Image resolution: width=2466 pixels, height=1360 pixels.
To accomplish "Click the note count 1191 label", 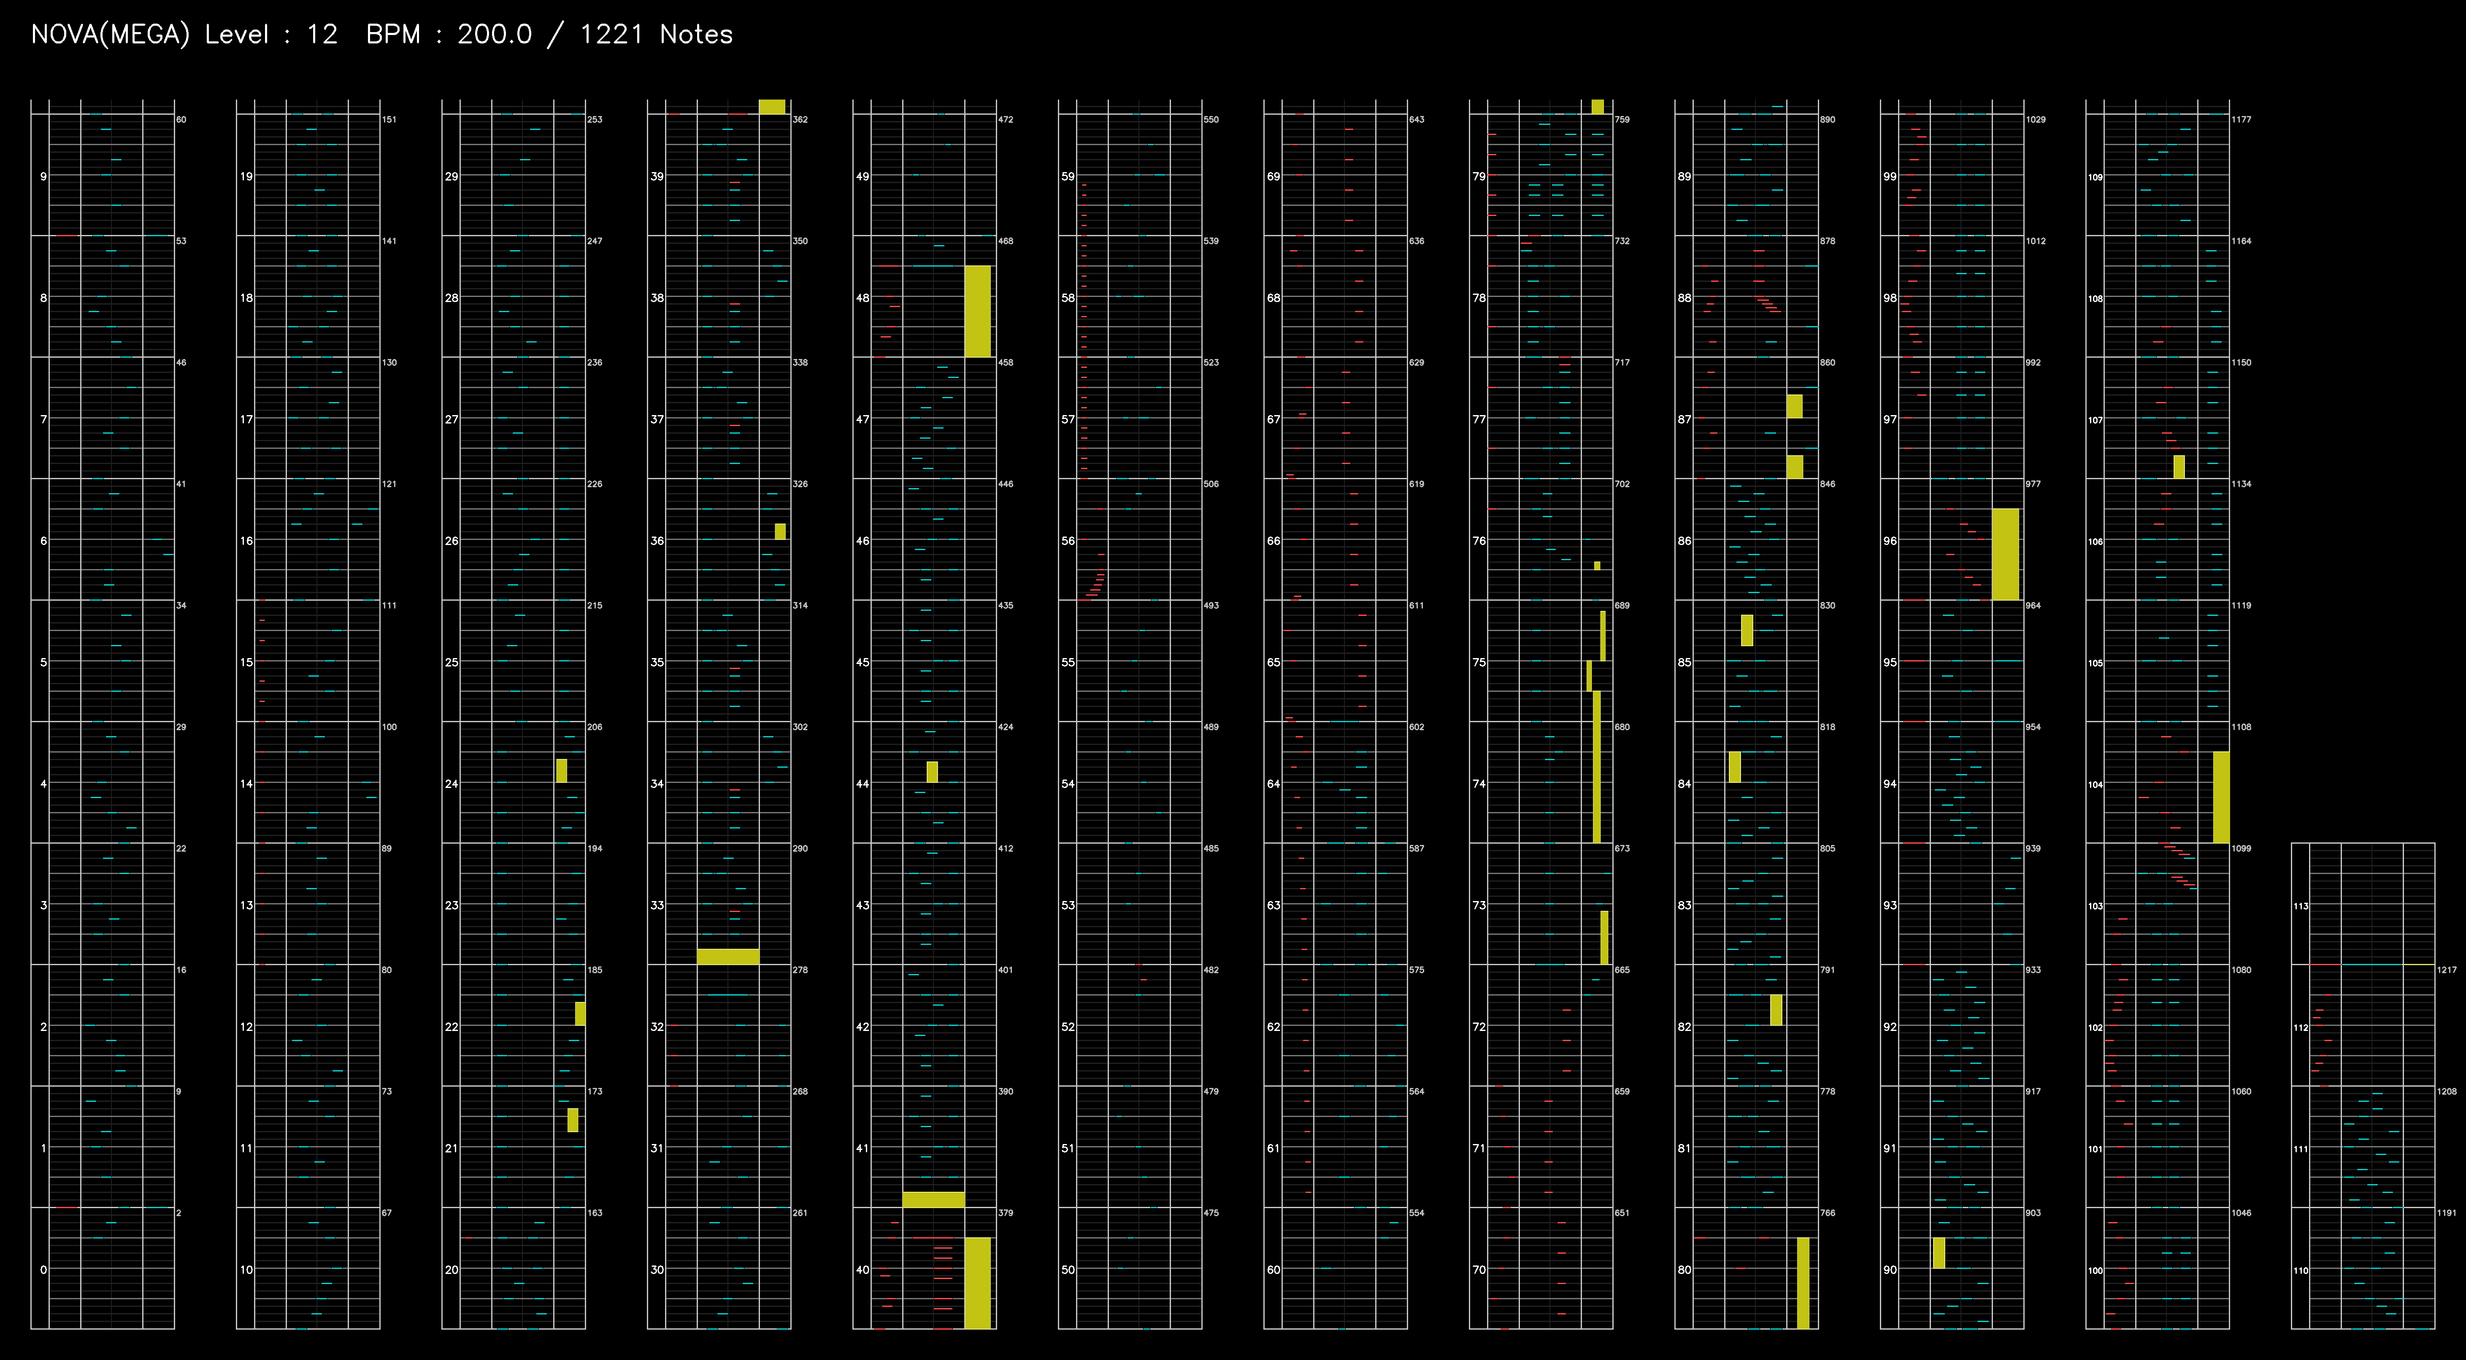I will click(2447, 1213).
